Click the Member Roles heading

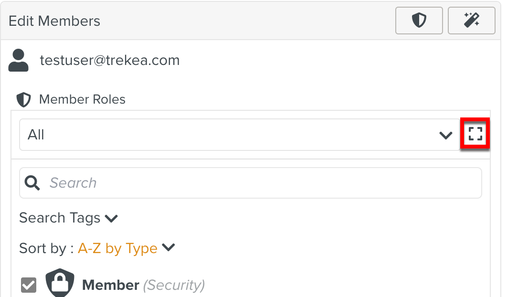click(x=82, y=99)
